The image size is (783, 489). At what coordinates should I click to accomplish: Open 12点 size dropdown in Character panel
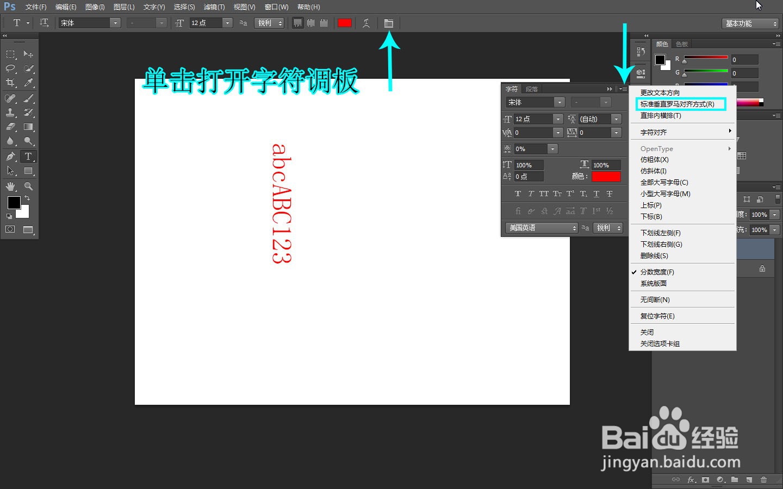point(557,119)
